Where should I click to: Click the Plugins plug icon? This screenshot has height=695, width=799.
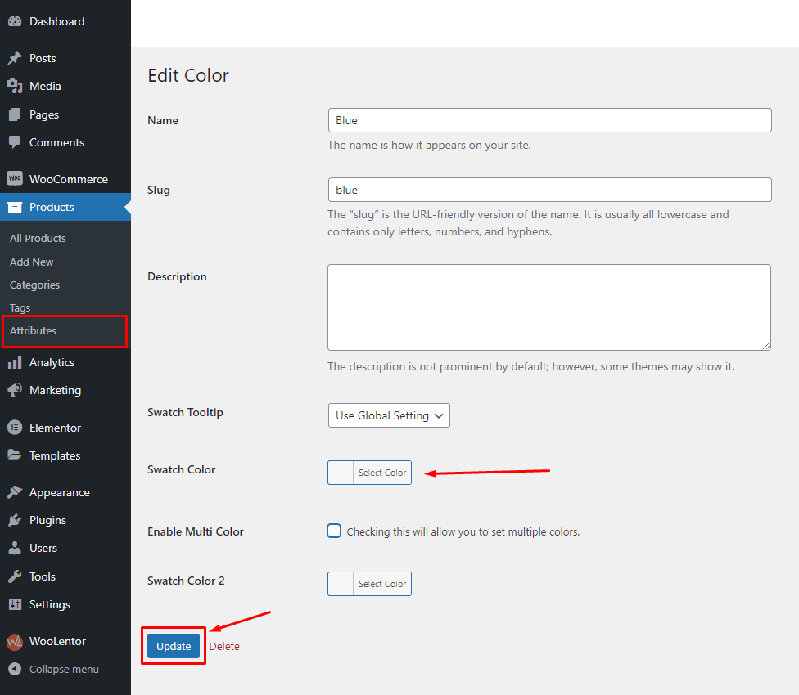(15, 520)
